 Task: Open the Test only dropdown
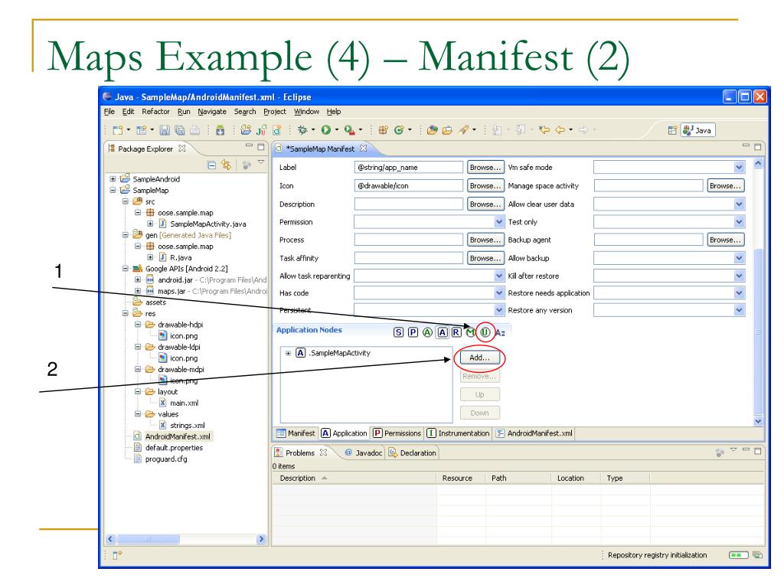pos(739,221)
